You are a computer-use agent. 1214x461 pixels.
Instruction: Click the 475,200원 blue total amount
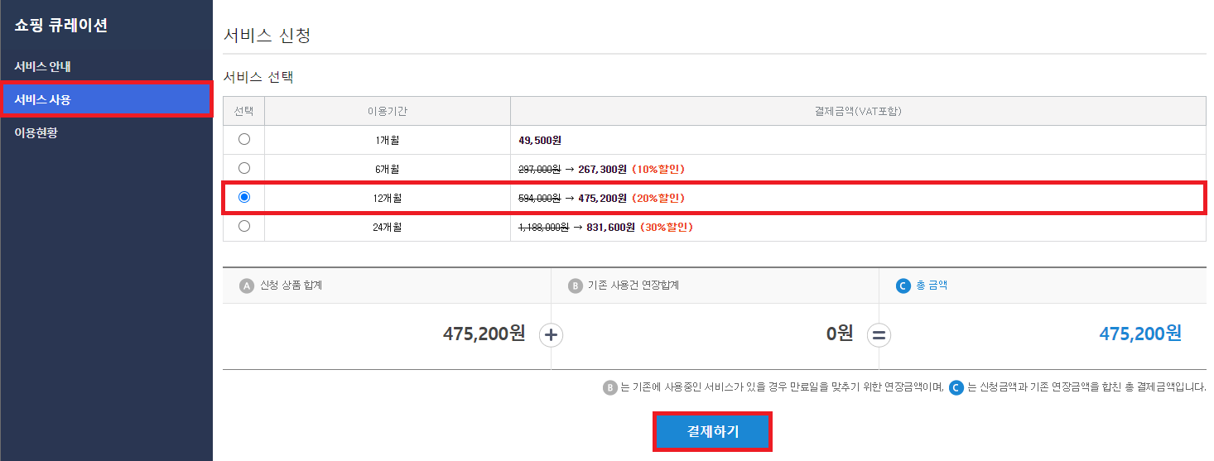pyautogui.click(x=1140, y=334)
